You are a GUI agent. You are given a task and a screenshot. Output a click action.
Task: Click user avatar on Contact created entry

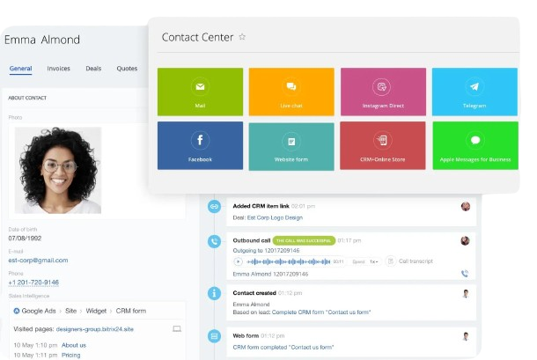pyautogui.click(x=466, y=294)
